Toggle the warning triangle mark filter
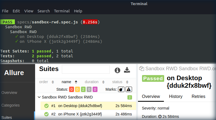 [129, 89]
